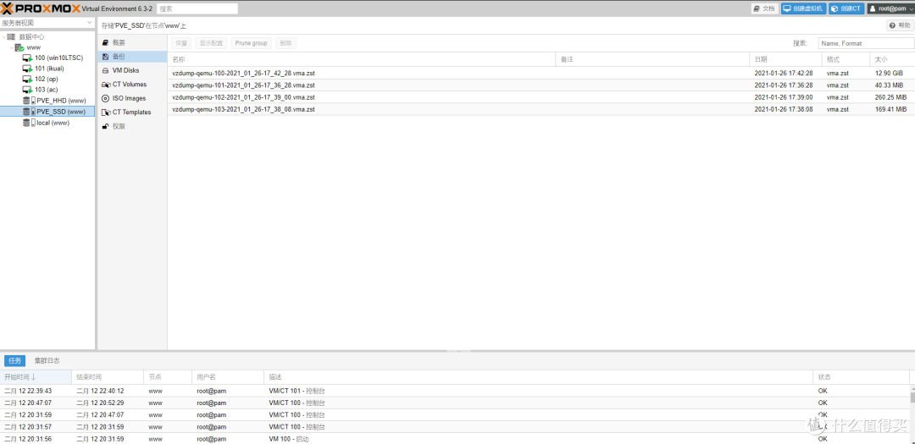This screenshot has height=444, width=915.
Task: Open the PVE_HHD storage node
Action: (60, 101)
